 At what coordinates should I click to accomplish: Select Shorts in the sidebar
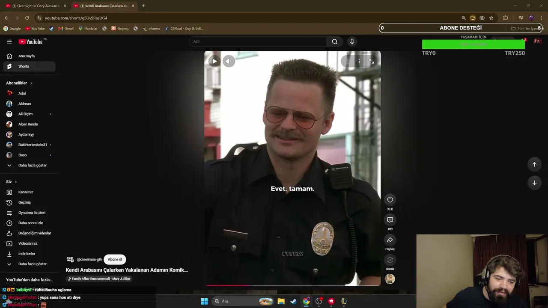29,66
